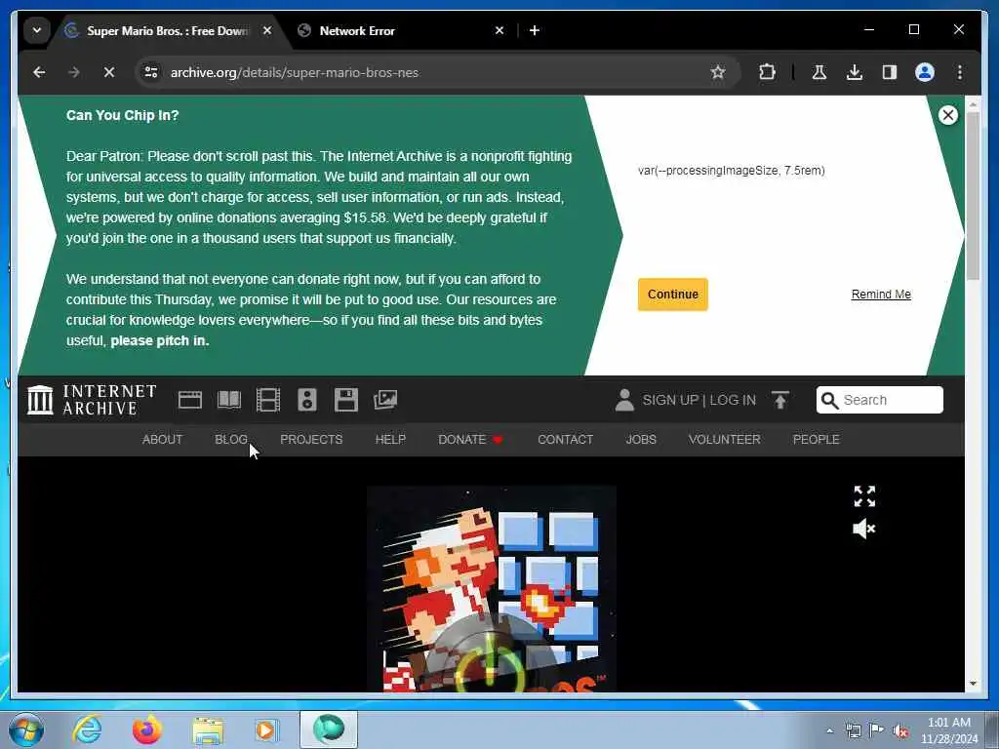
Task: Open the DONATE menu item
Action: click(470, 440)
